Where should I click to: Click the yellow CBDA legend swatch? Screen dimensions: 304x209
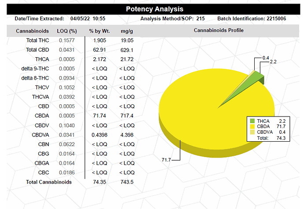252,126
